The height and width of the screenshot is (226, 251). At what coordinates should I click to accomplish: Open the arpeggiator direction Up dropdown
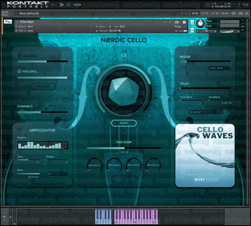coord(57,174)
